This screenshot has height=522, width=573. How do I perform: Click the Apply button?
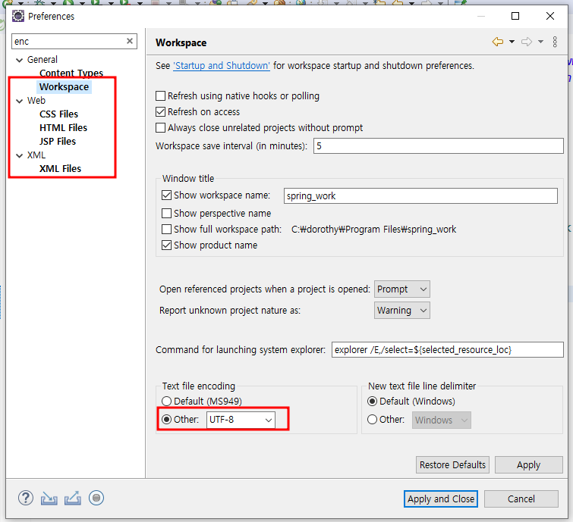click(528, 464)
